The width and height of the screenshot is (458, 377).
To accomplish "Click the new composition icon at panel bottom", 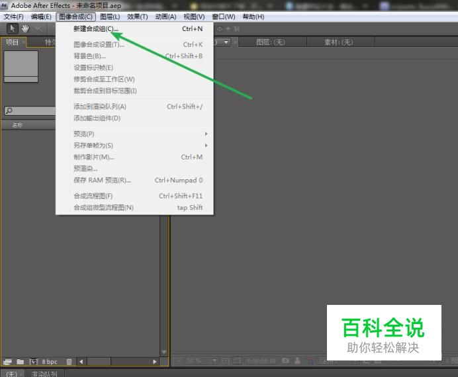I will pyautogui.click(x=34, y=362).
